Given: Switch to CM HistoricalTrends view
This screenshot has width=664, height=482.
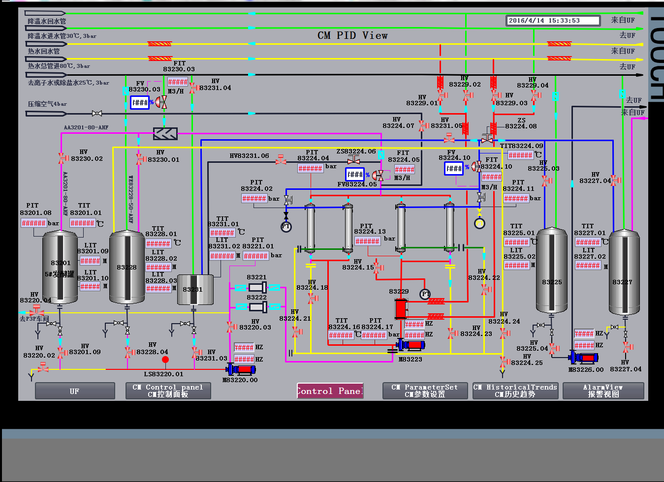Looking at the screenshot, I should (x=515, y=391).
